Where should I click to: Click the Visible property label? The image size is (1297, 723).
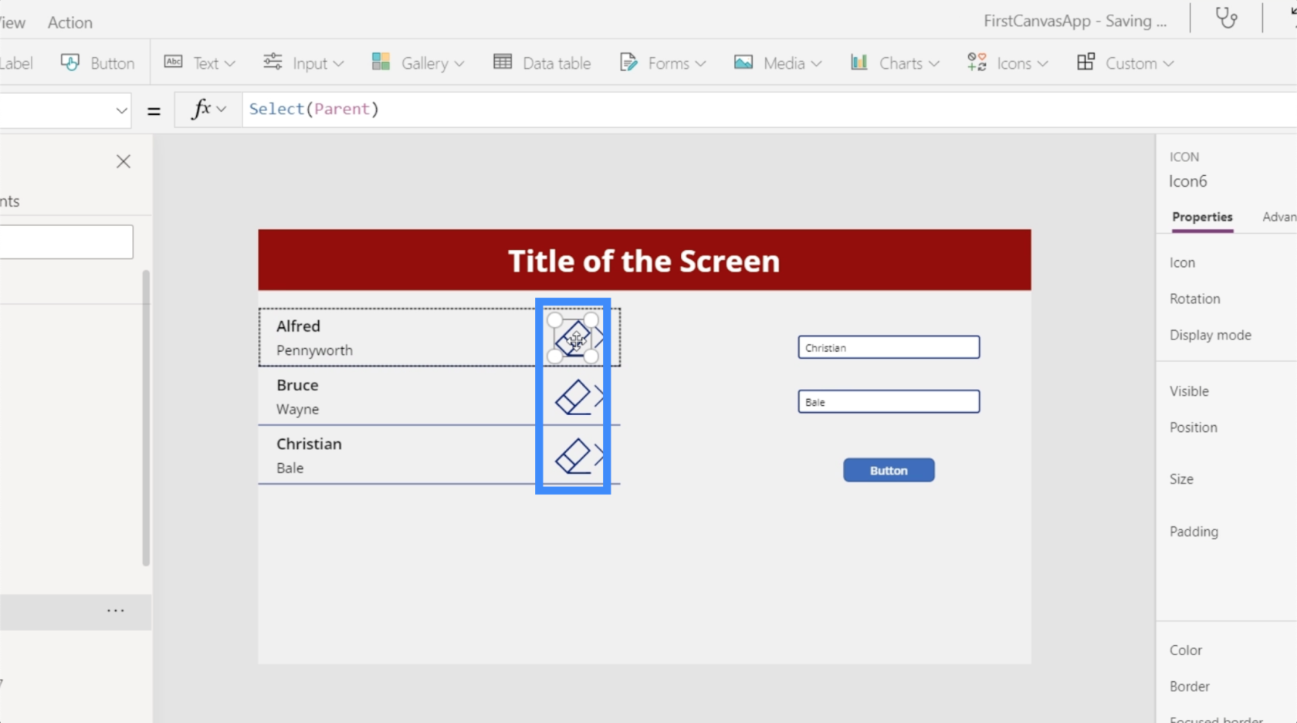[x=1189, y=391]
